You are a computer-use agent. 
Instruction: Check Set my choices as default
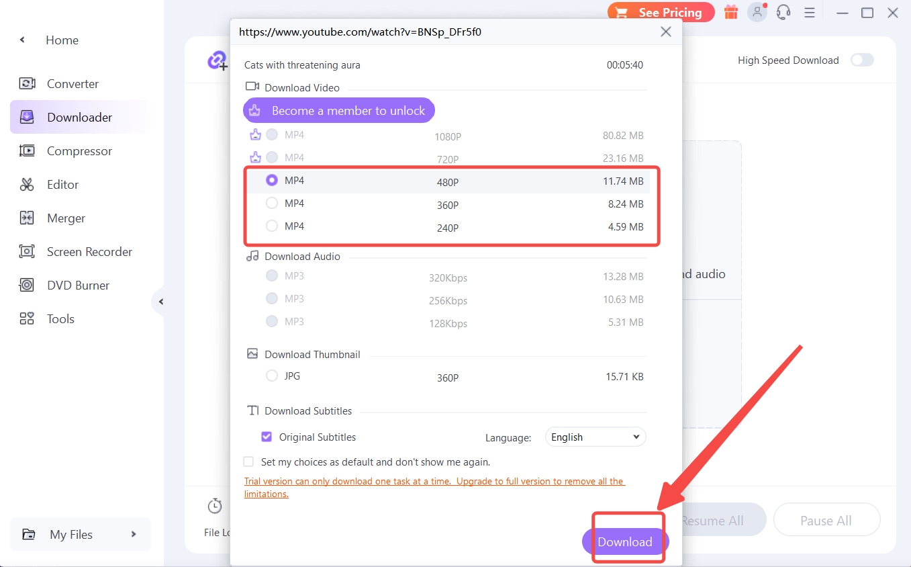[x=248, y=462]
